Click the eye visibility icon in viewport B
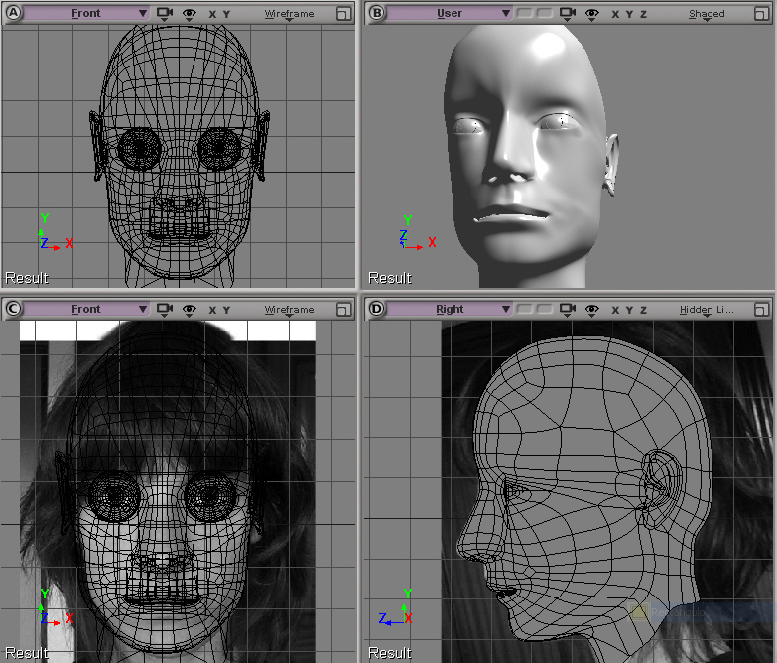 click(591, 14)
